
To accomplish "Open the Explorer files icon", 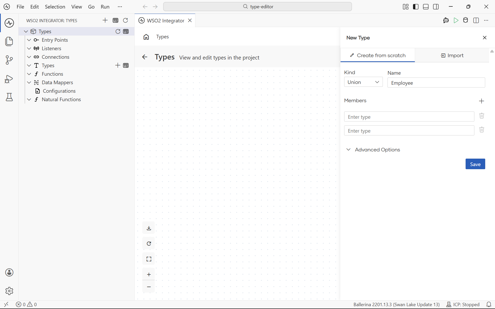I will pyautogui.click(x=9, y=41).
